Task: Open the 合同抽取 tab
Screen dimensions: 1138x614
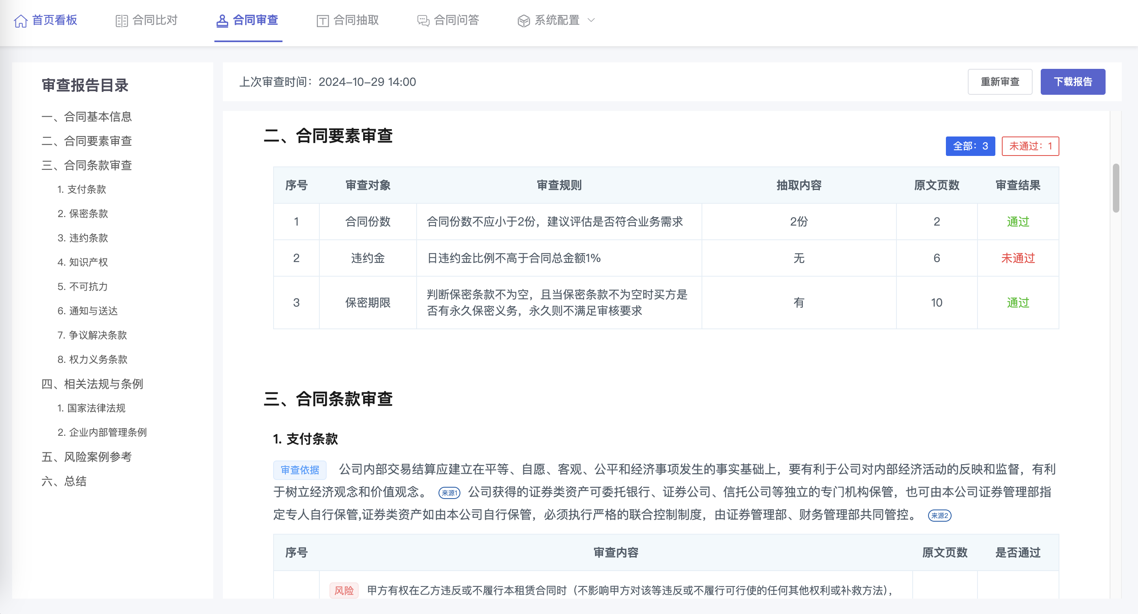Action: (x=356, y=20)
